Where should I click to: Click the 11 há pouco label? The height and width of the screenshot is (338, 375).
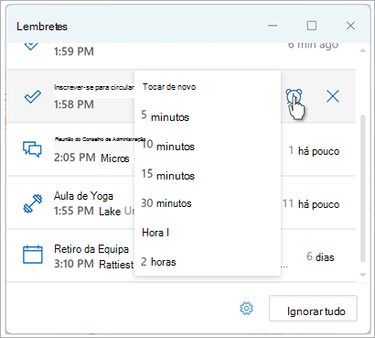311,204
